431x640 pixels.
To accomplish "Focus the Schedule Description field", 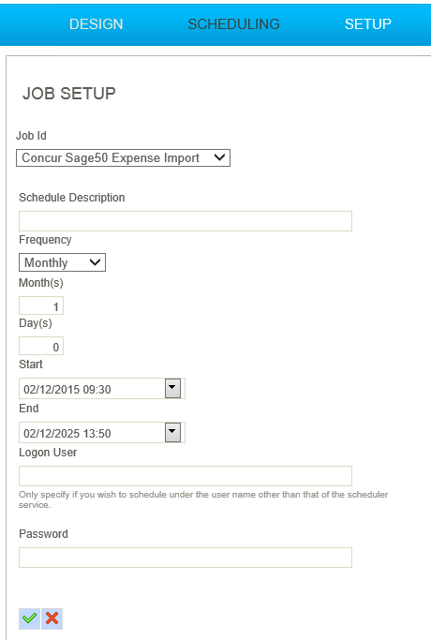I will point(186,221).
